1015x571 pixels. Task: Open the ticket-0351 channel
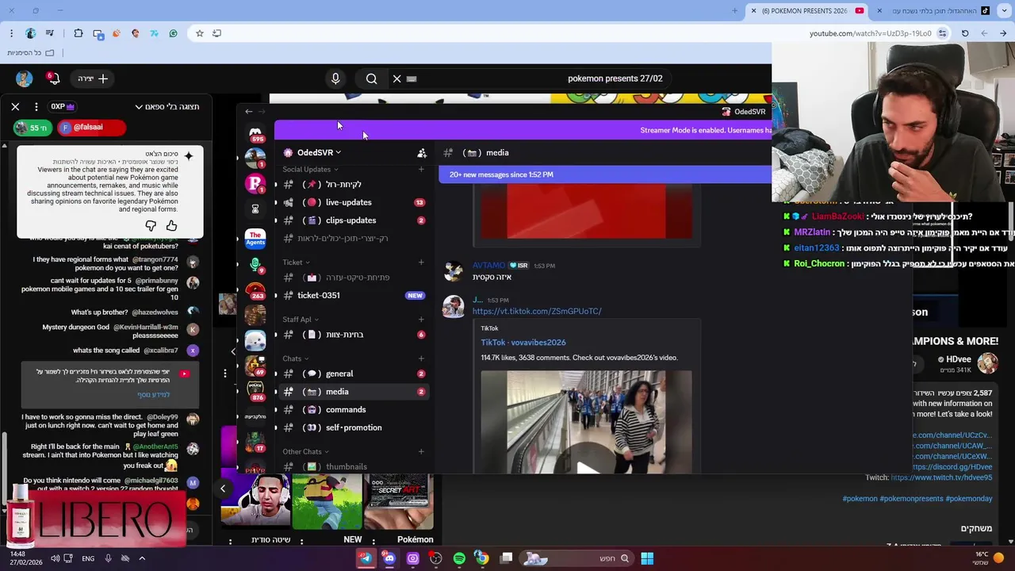354,295
